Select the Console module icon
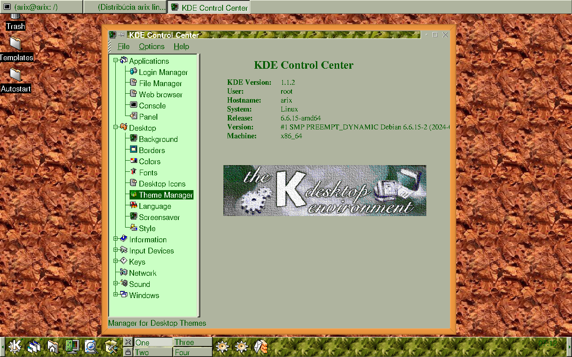The height and width of the screenshot is (357, 572). (x=133, y=105)
